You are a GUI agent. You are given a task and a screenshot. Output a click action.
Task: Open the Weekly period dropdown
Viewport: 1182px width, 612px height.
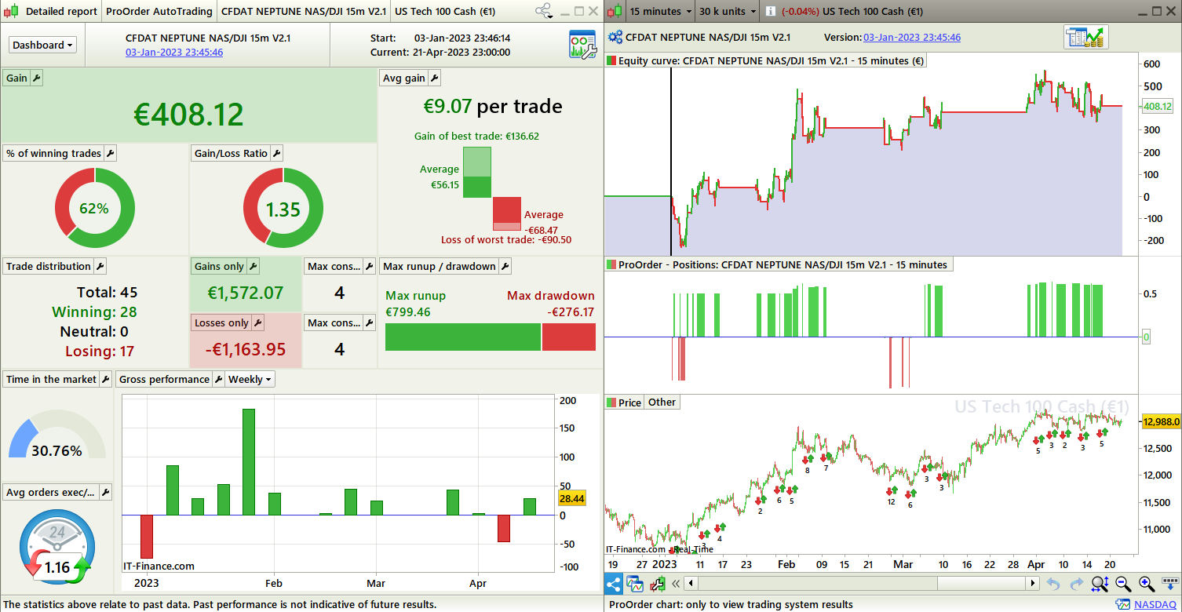(x=250, y=379)
